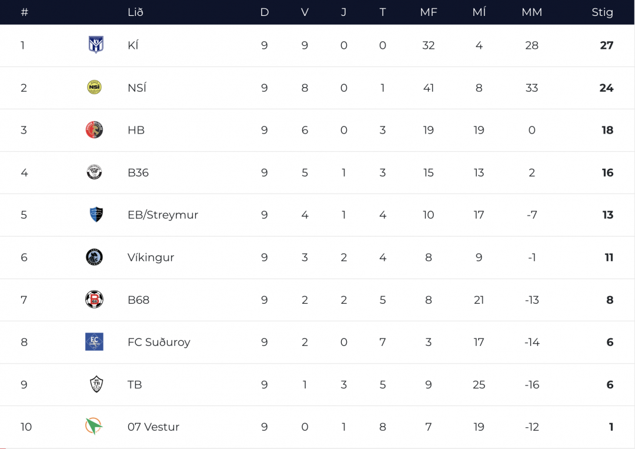Click the EB/Streymur shield logo
The width and height of the screenshot is (635, 449).
pos(95,214)
